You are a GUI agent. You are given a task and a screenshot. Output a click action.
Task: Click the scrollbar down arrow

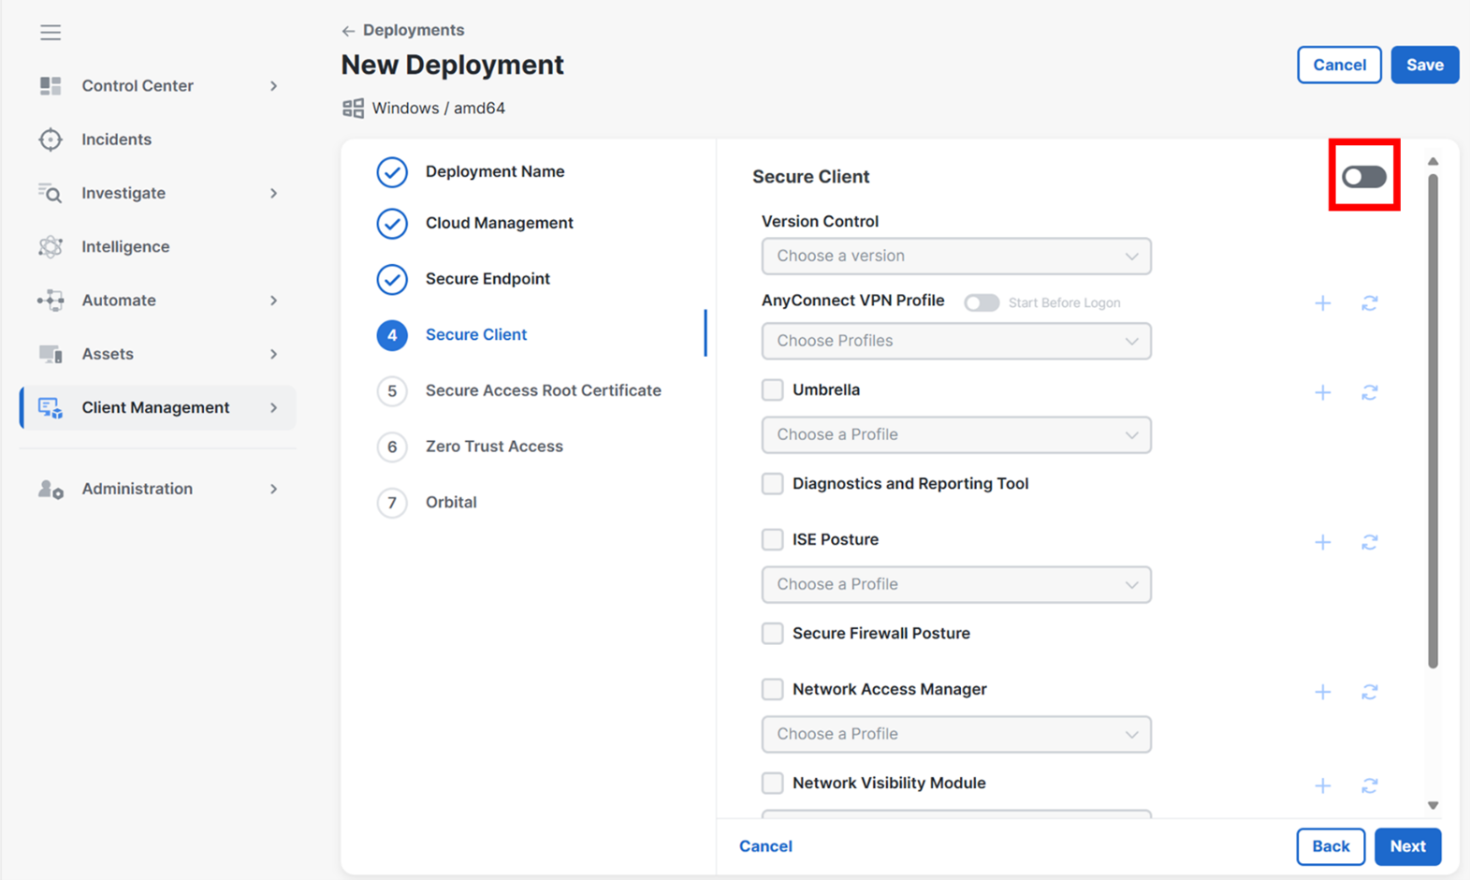point(1433,805)
